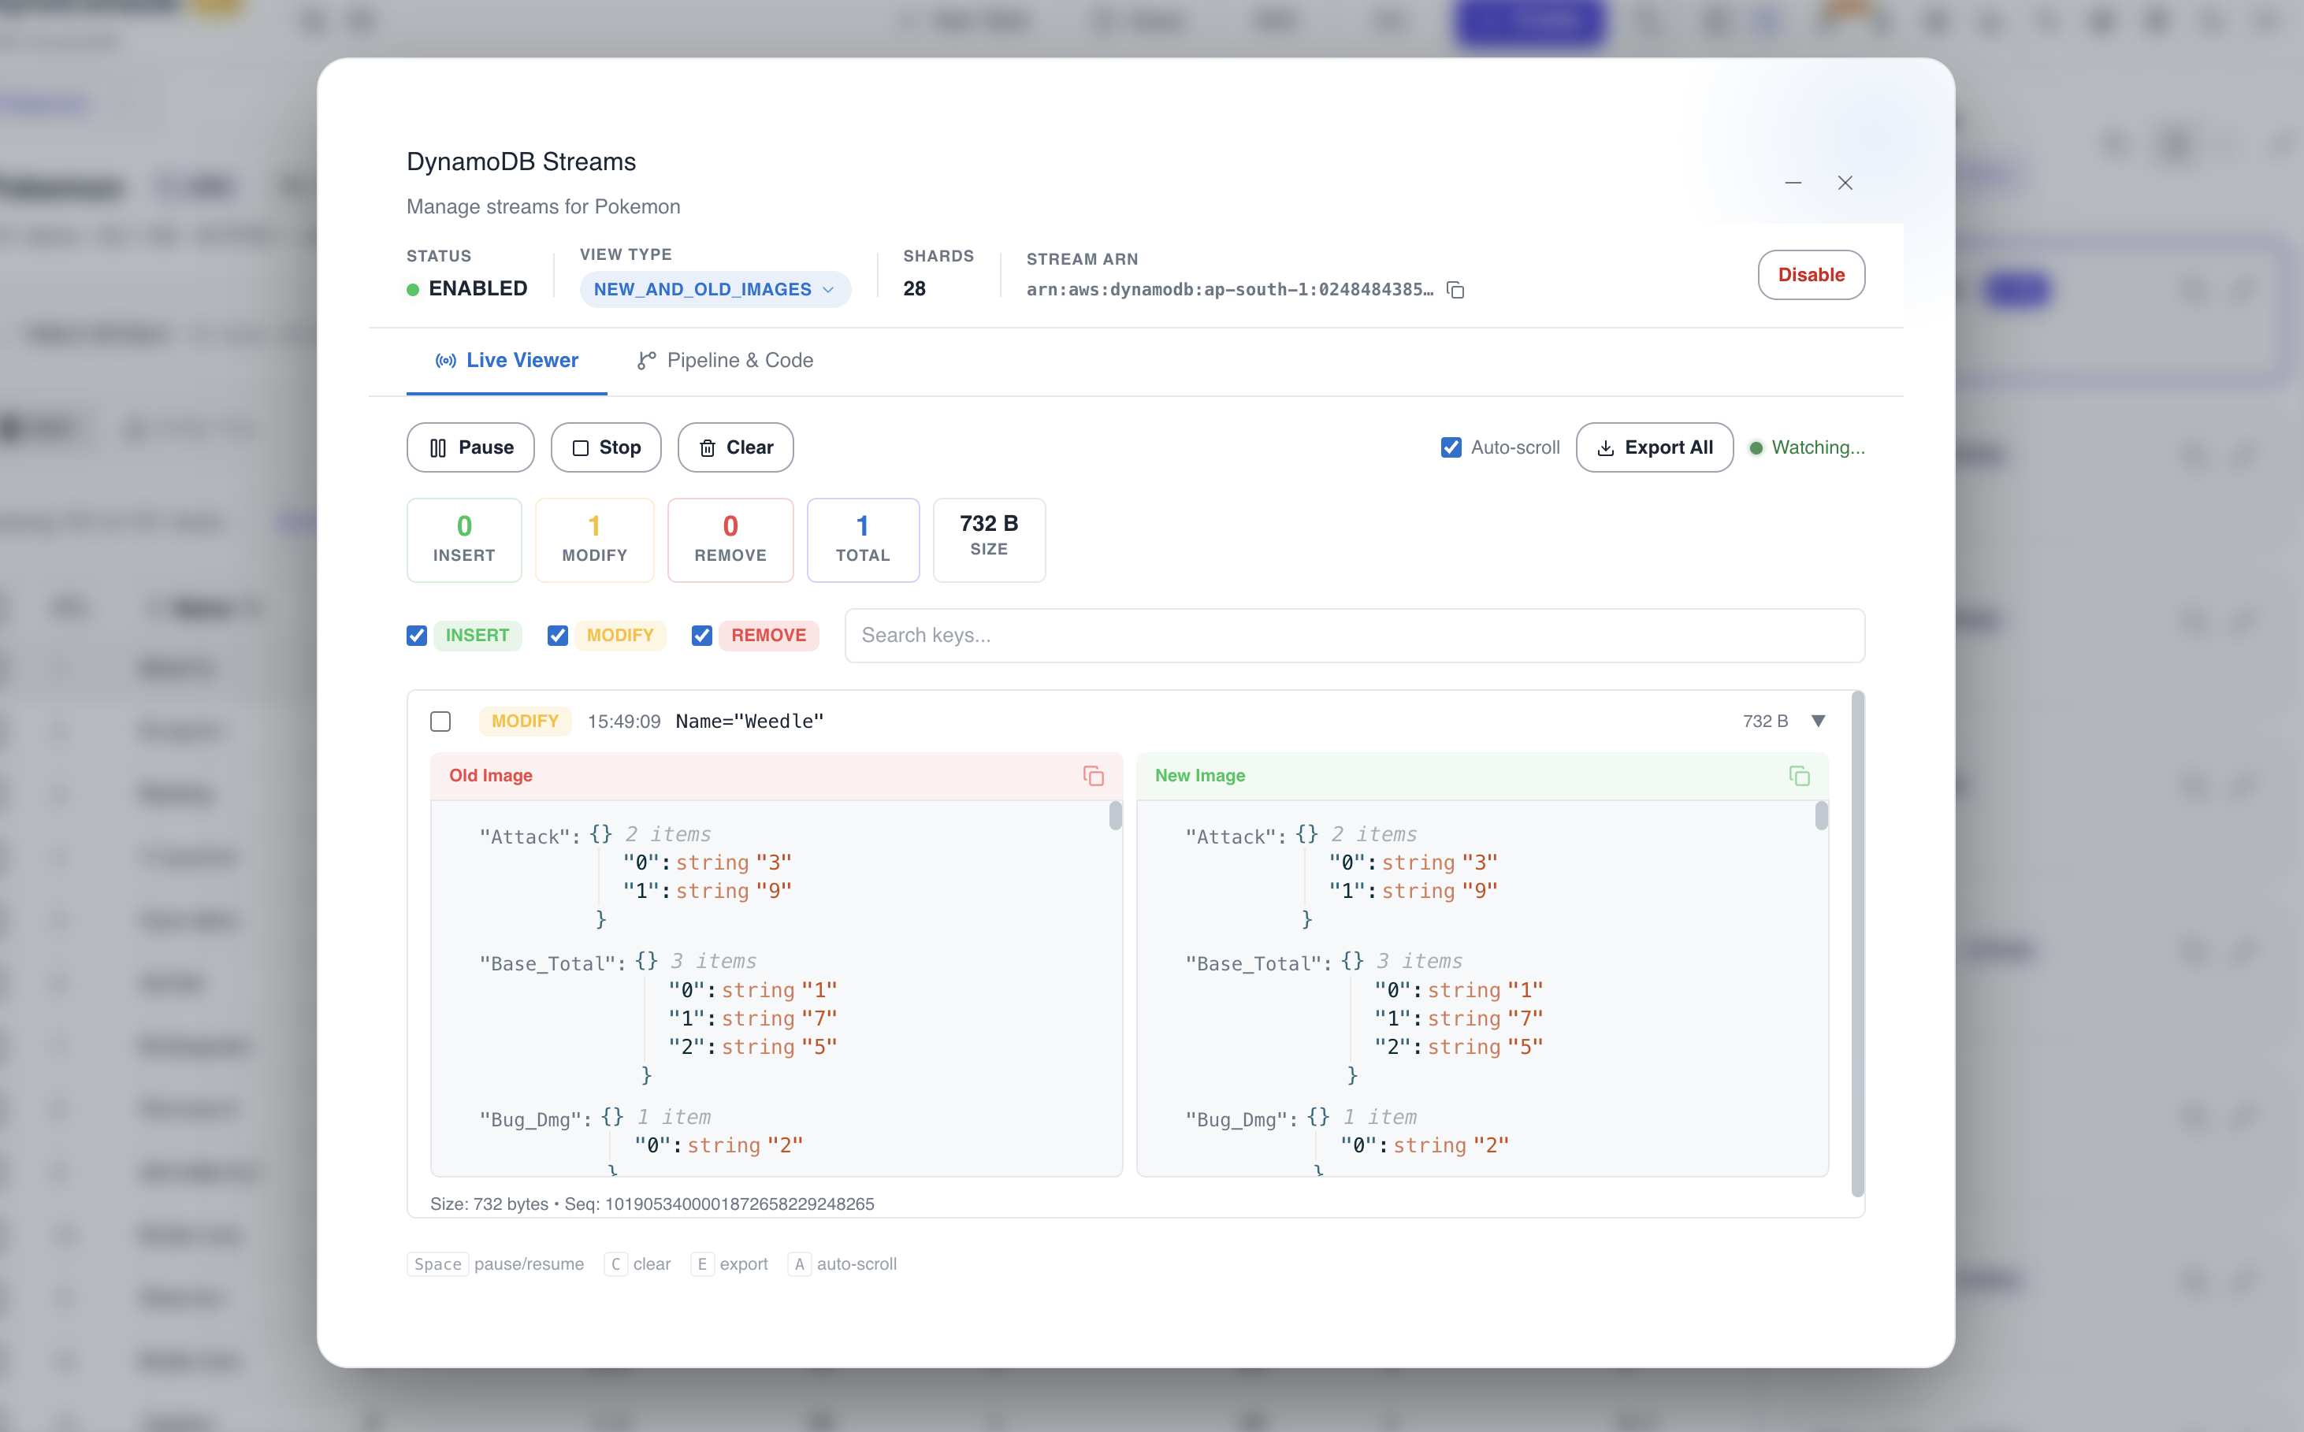Image resolution: width=2304 pixels, height=1432 pixels.
Task: Copy the Old Image JSON
Action: (x=1093, y=776)
